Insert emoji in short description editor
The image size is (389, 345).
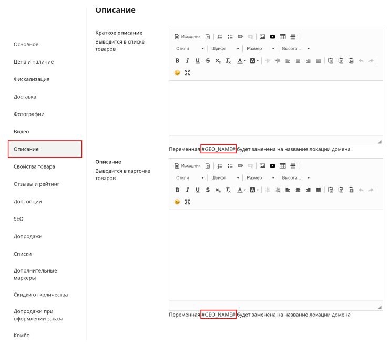(177, 72)
